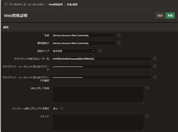The width and height of the screenshot is (178, 132).
Task: Click the コメント text area
Action: coord(98,122)
